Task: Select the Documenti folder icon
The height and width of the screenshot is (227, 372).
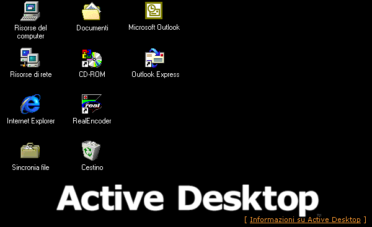Action: [x=92, y=11]
